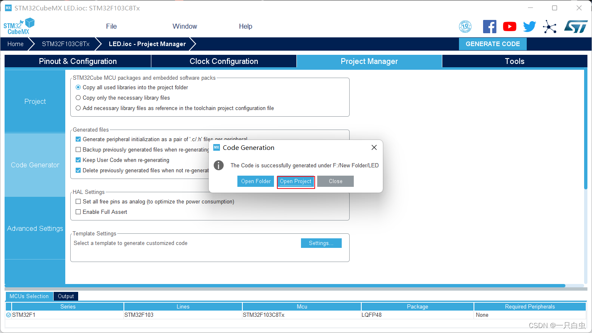Click the generated path message text in dialog
Image resolution: width=592 pixels, height=333 pixels.
[304, 166]
